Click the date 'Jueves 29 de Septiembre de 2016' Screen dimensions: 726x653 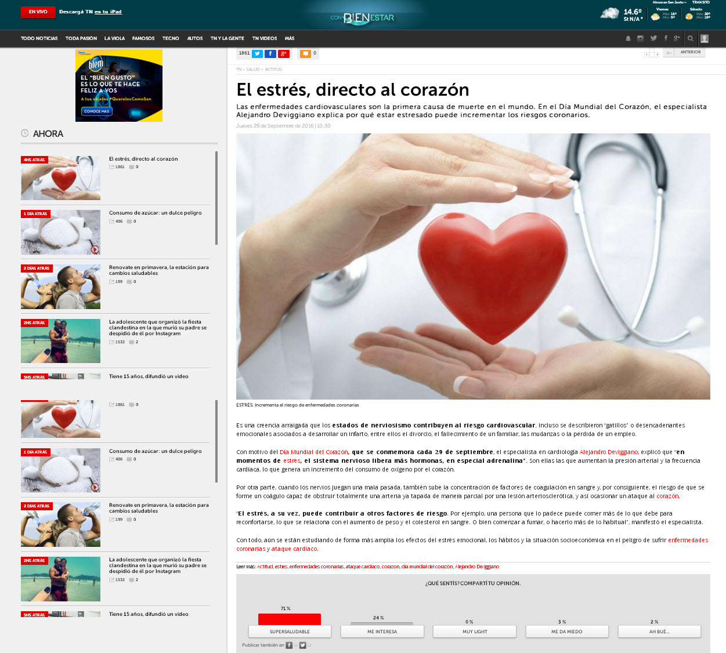click(x=275, y=126)
